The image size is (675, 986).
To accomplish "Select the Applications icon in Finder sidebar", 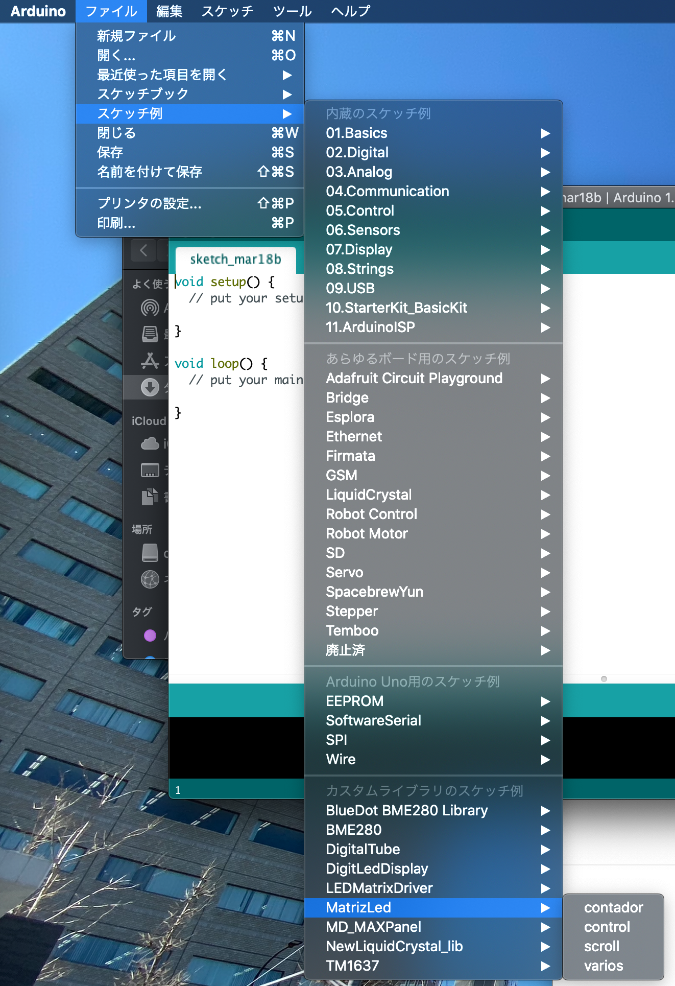I will click(150, 361).
